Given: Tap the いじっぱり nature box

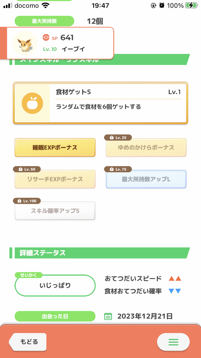Looking at the screenshot, I should pyautogui.click(x=55, y=286).
